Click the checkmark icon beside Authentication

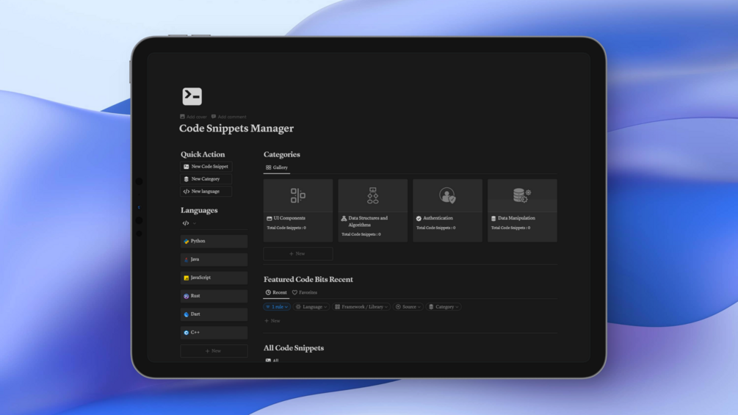point(419,219)
